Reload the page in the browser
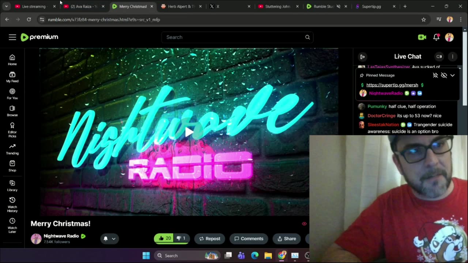468x263 pixels. [x=29, y=20]
